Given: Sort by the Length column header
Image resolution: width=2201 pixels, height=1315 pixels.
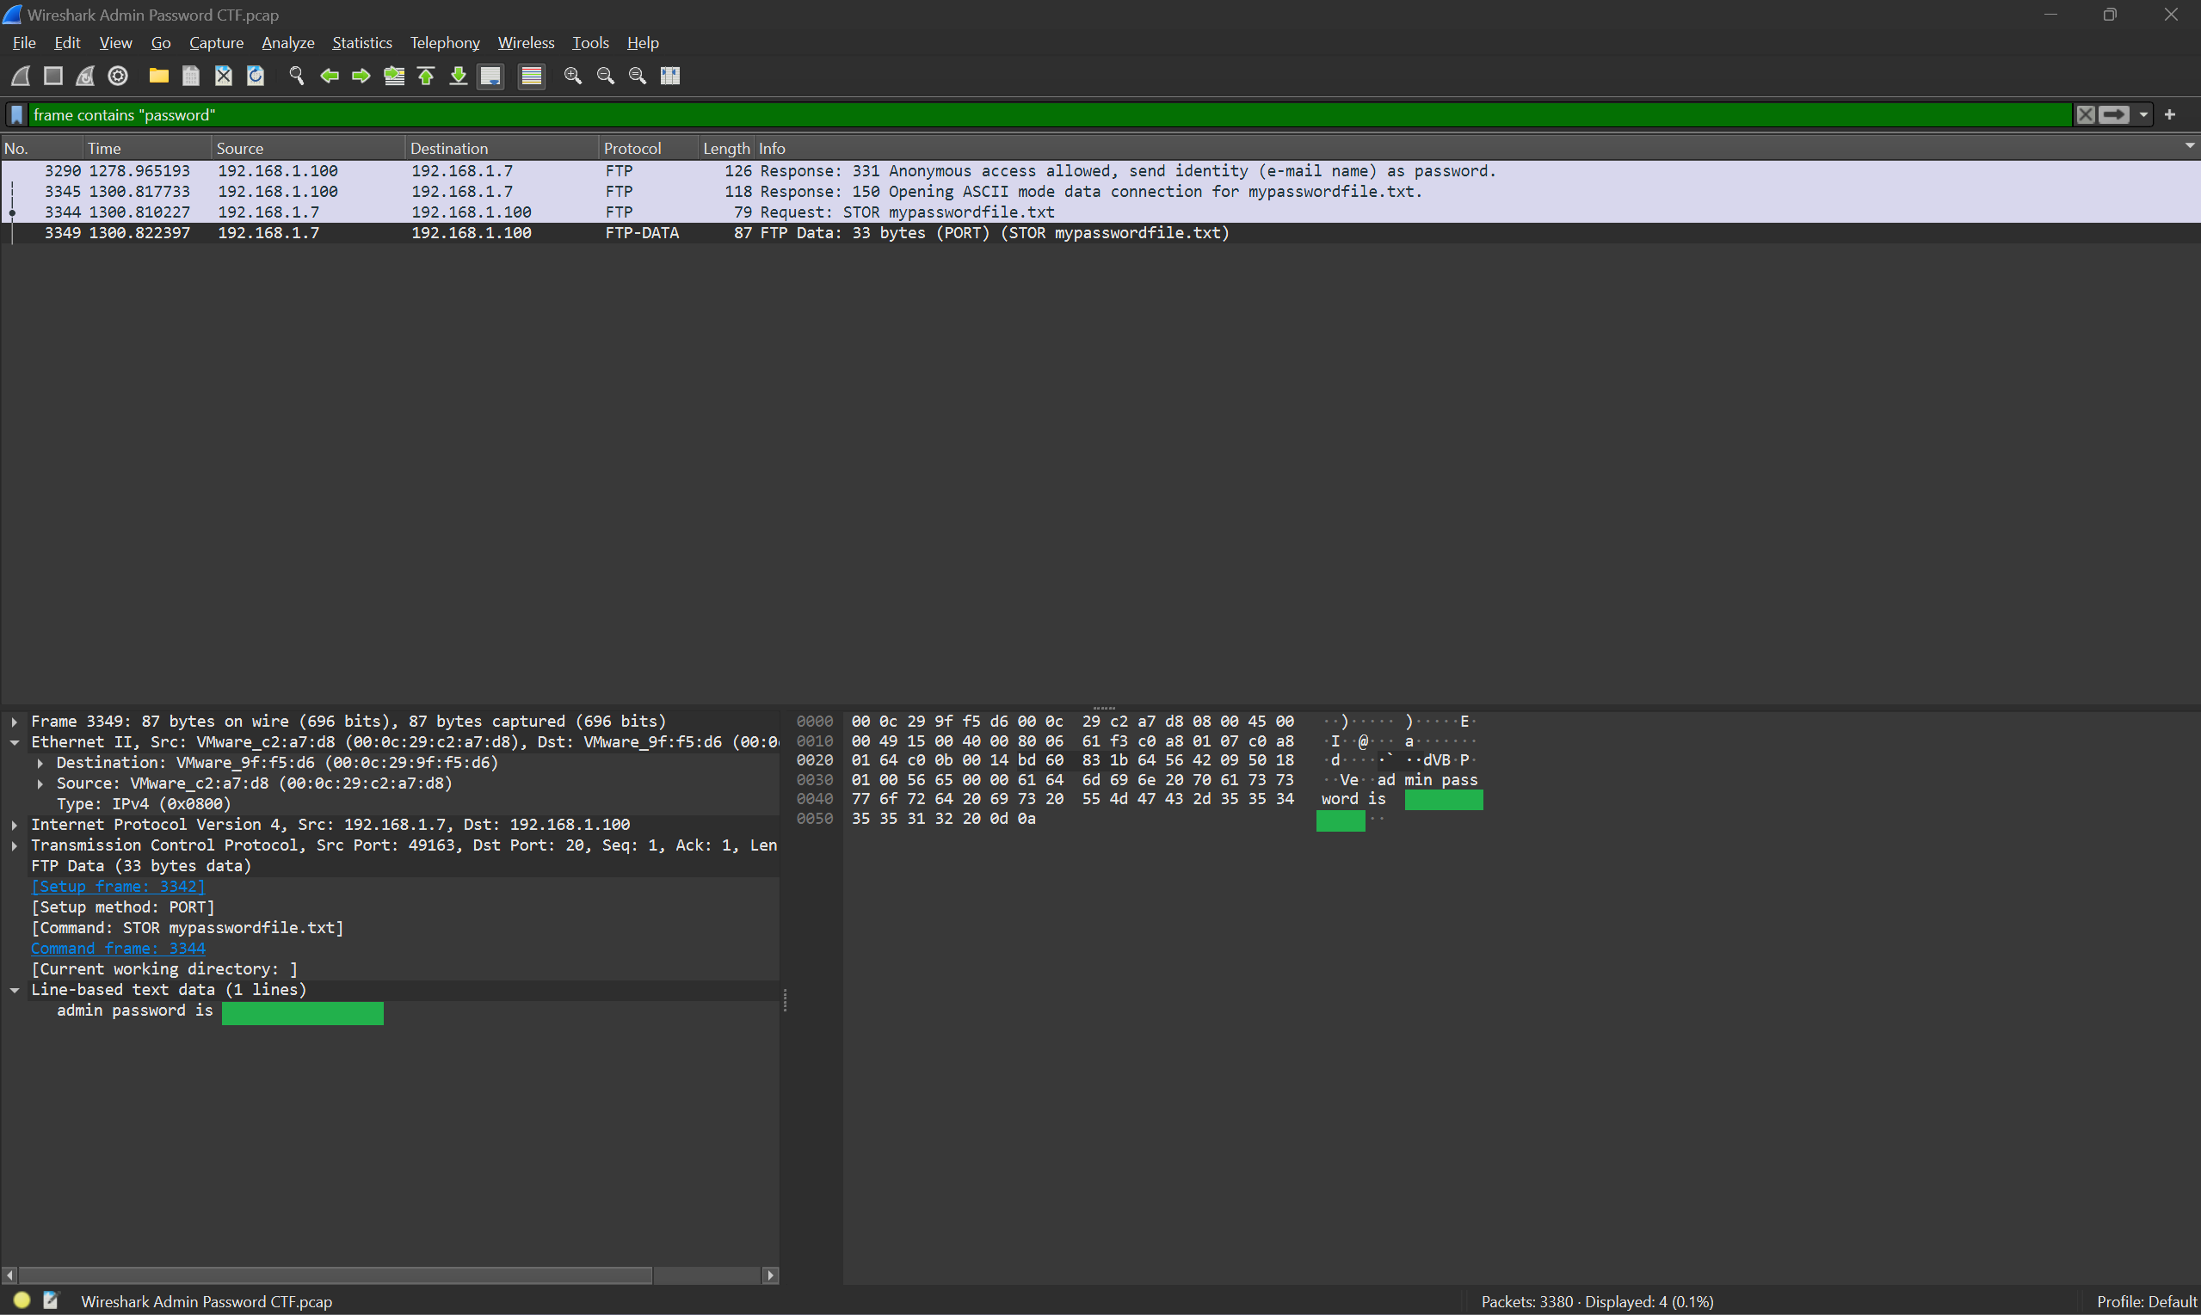Looking at the screenshot, I should [727, 148].
